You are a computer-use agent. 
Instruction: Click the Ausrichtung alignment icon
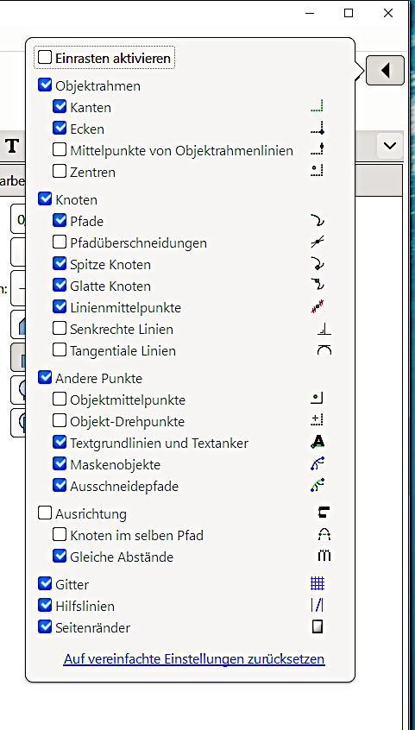pyautogui.click(x=324, y=513)
